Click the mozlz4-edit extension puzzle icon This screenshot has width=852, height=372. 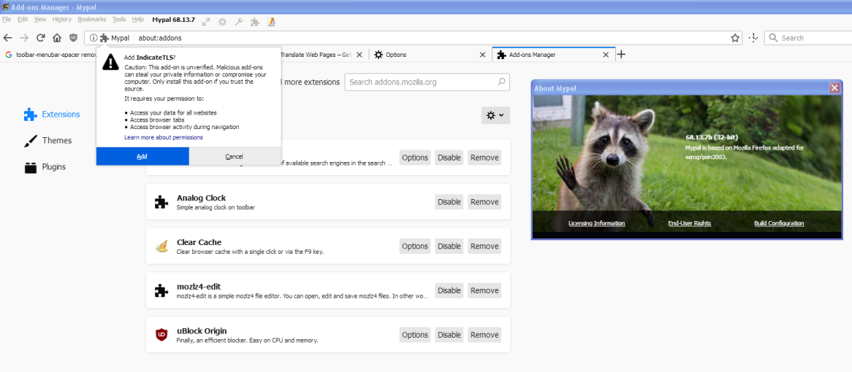point(161,290)
